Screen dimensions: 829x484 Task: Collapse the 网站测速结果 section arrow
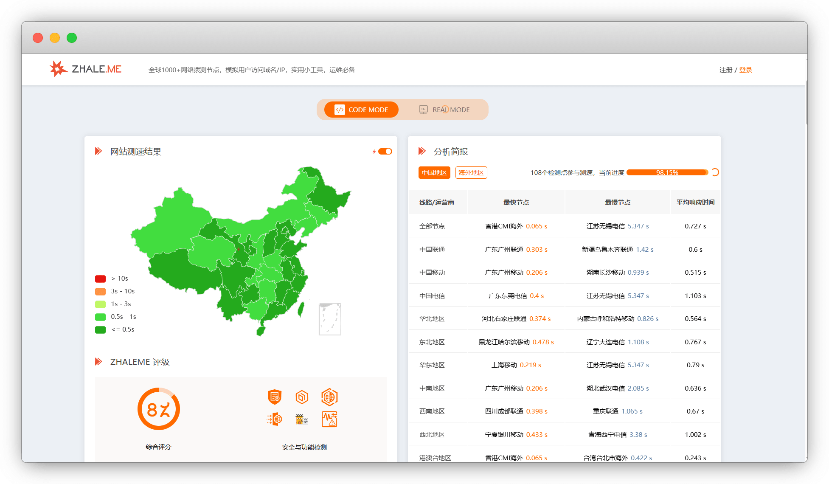pos(99,151)
